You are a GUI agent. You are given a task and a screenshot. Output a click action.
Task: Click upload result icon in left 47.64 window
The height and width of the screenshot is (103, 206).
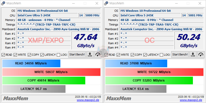[x=90, y=54]
